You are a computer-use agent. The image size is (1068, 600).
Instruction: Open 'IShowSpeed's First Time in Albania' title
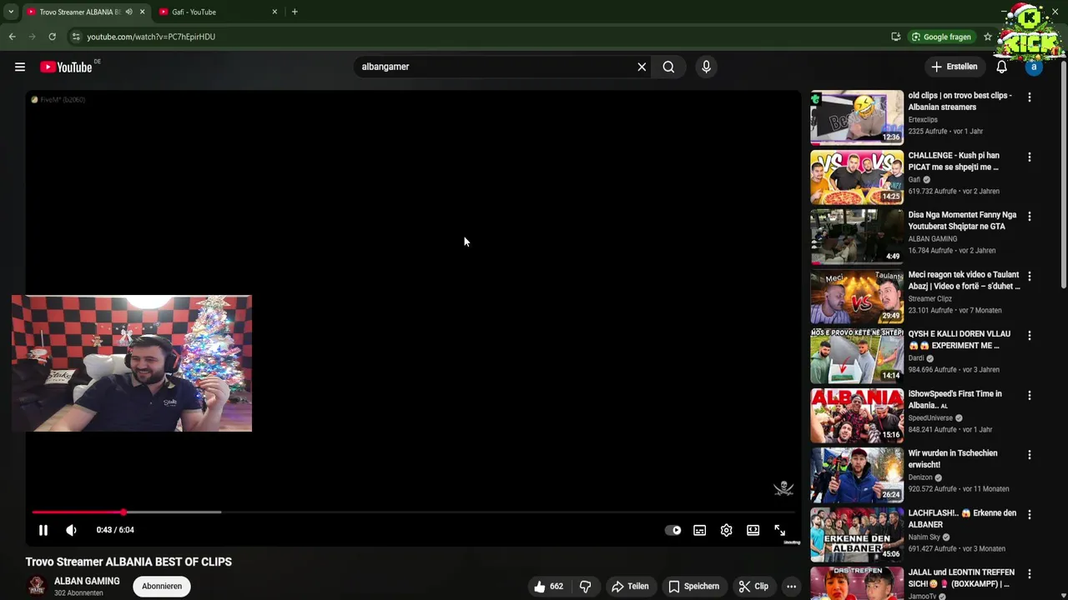click(x=955, y=399)
